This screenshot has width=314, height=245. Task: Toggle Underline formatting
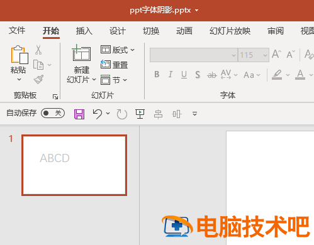184,75
